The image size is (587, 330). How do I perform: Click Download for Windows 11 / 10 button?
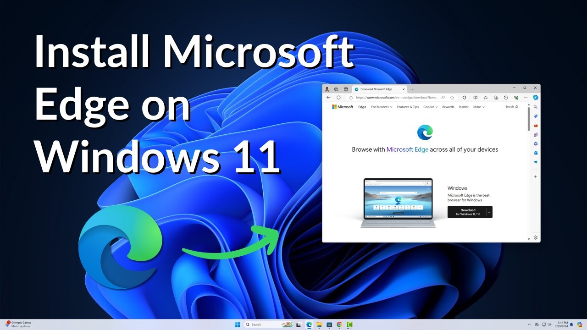[x=467, y=212]
